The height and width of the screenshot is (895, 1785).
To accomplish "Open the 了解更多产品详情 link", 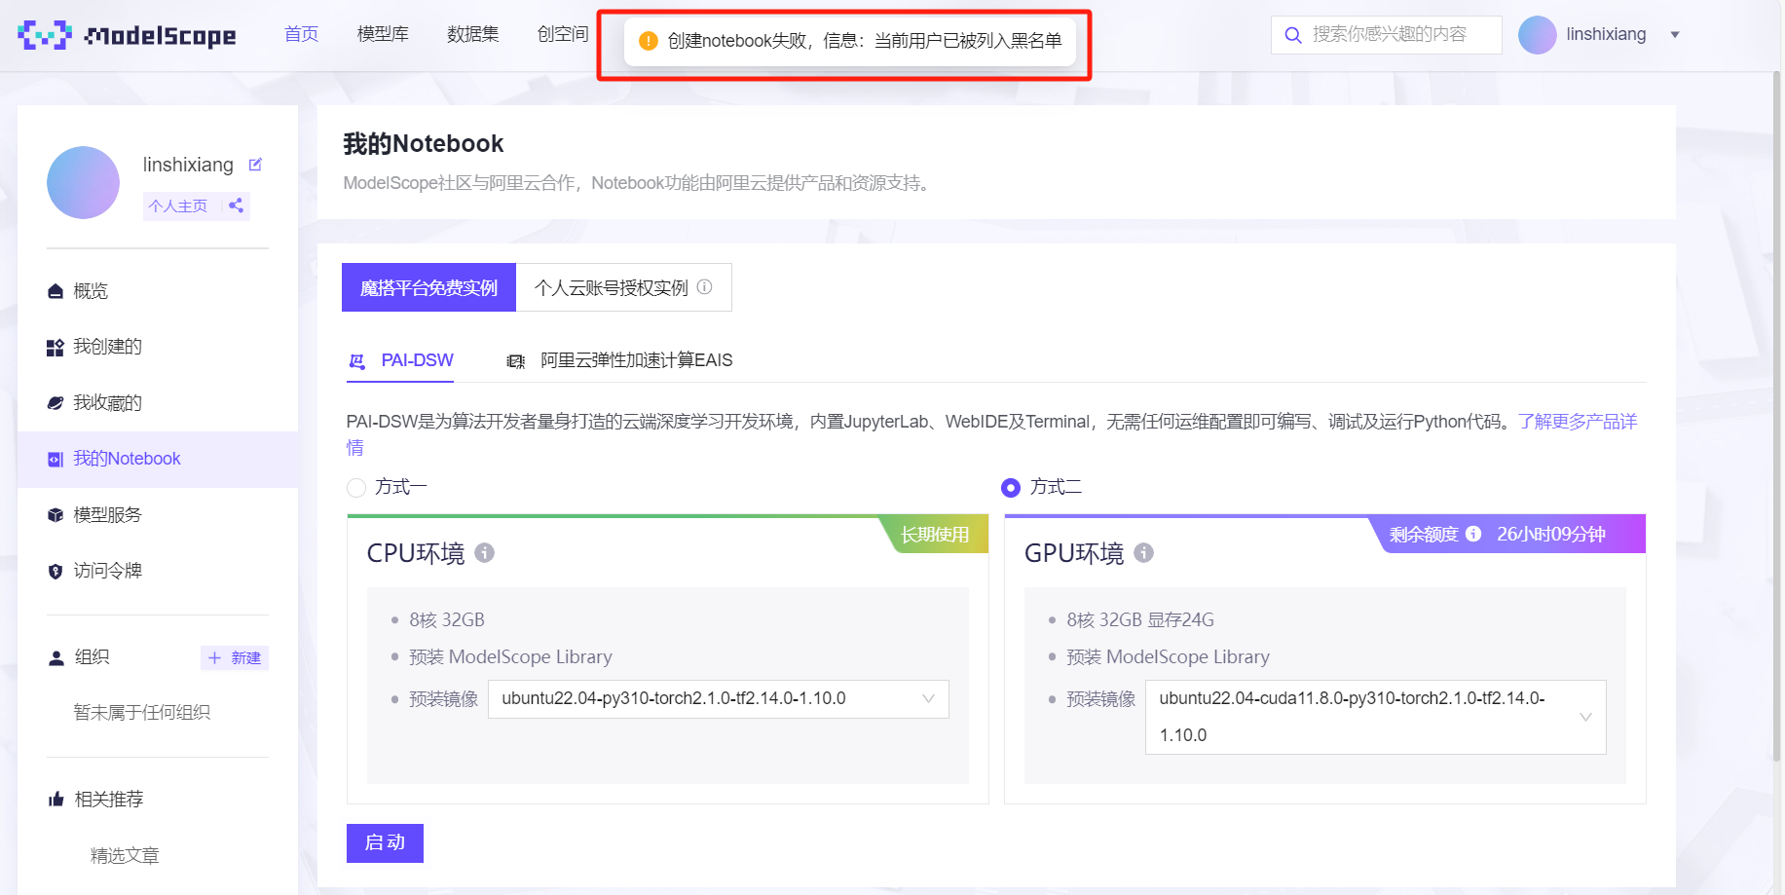I will pyautogui.click(x=1577, y=422).
